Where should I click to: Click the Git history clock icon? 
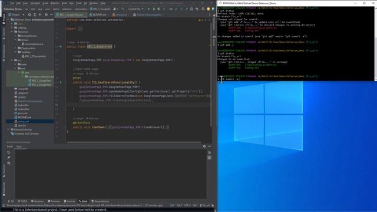(191, 9)
